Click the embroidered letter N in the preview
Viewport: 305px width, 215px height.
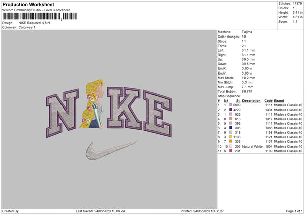(x=62, y=113)
